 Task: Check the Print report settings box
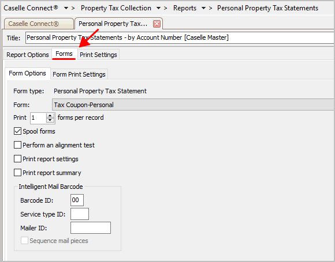17,159
